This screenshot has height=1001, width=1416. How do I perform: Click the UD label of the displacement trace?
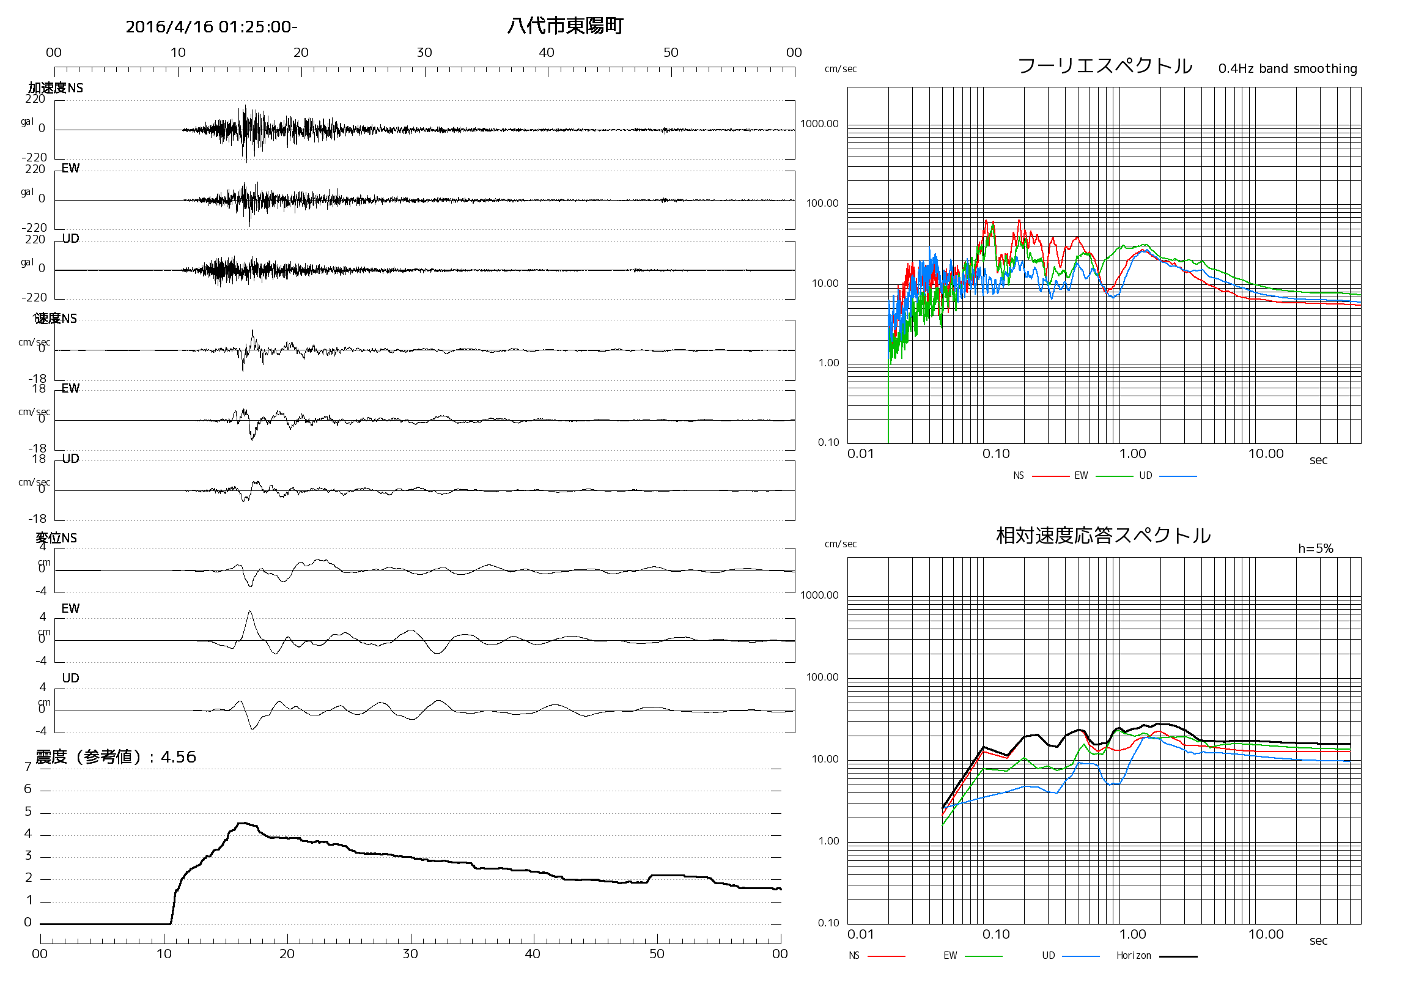coord(70,678)
